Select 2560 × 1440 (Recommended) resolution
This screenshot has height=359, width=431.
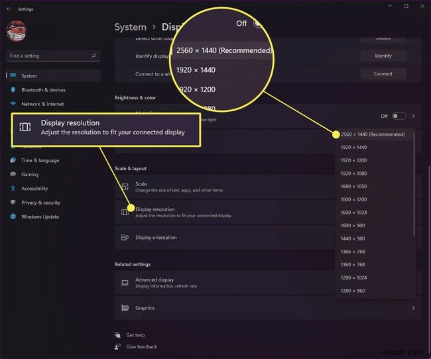coord(375,134)
